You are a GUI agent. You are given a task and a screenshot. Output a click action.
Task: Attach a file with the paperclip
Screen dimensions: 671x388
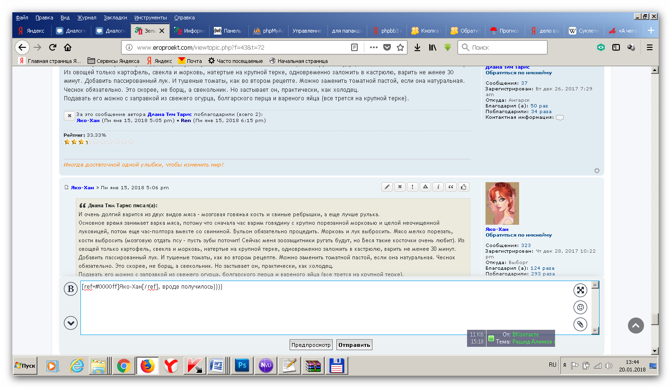click(x=580, y=324)
